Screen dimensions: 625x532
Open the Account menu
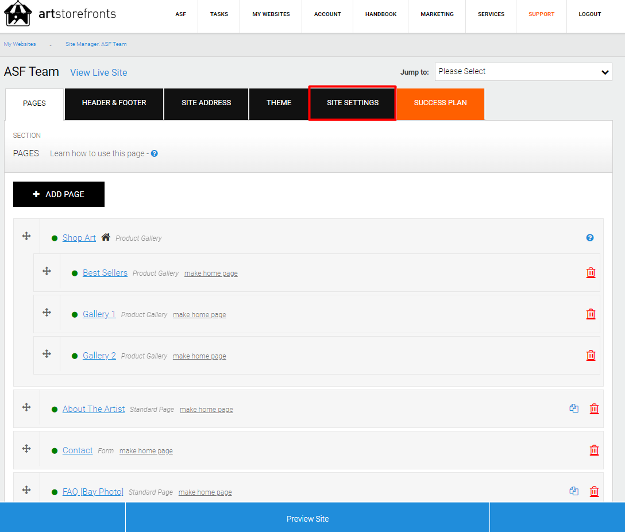coord(327,14)
